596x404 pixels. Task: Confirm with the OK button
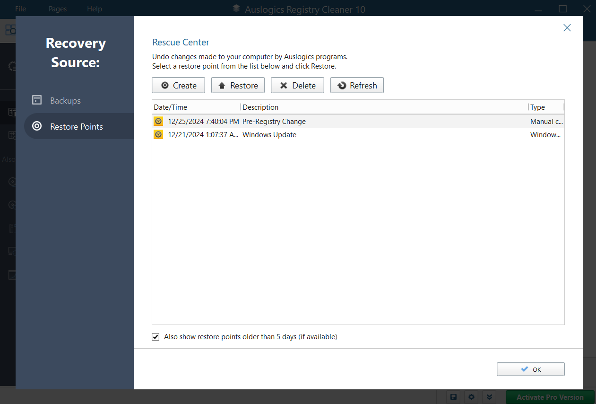530,369
